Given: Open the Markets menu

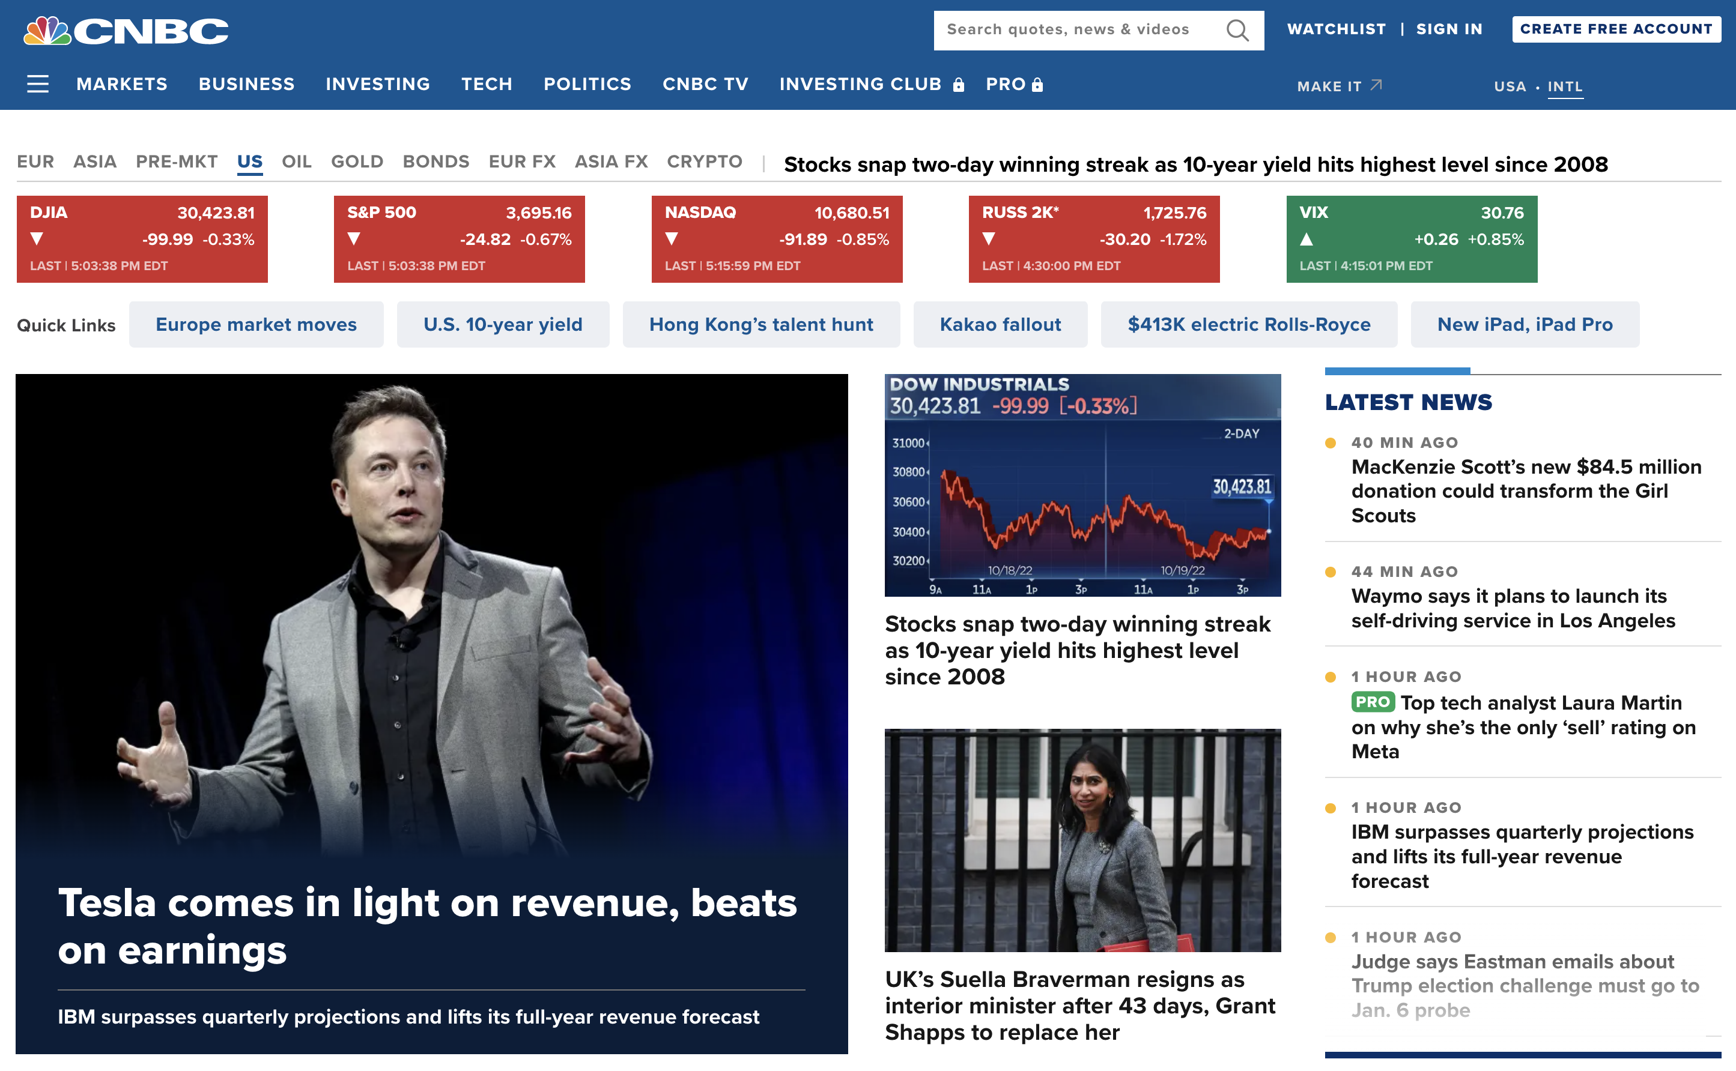Looking at the screenshot, I should [x=122, y=84].
